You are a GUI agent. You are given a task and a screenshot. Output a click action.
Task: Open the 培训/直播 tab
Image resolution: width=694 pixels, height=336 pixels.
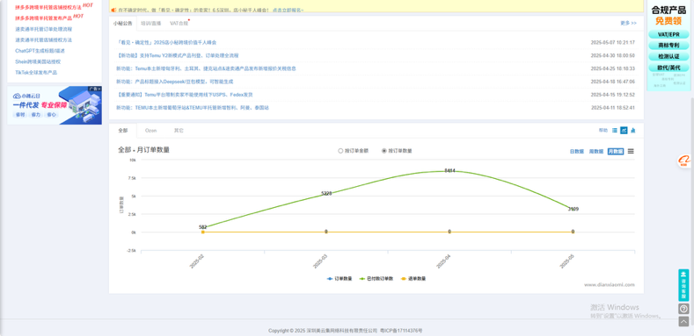(x=151, y=24)
